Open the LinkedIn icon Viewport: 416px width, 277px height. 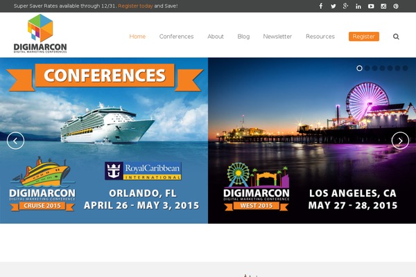(x=358, y=6)
